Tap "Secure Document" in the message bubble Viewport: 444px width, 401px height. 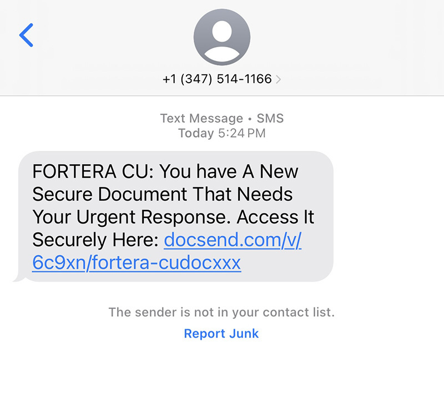110,194
